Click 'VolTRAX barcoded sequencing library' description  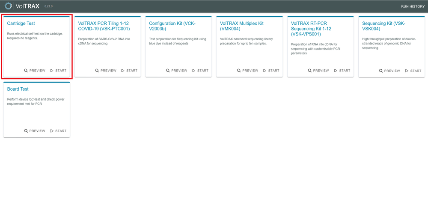247,41
